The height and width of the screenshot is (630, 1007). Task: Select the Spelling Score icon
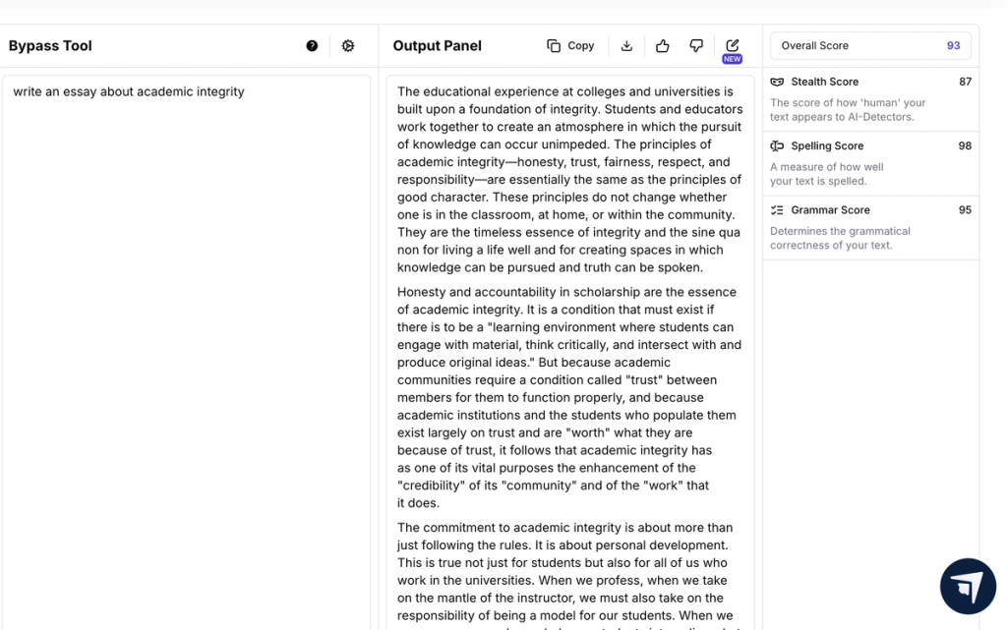tap(777, 145)
